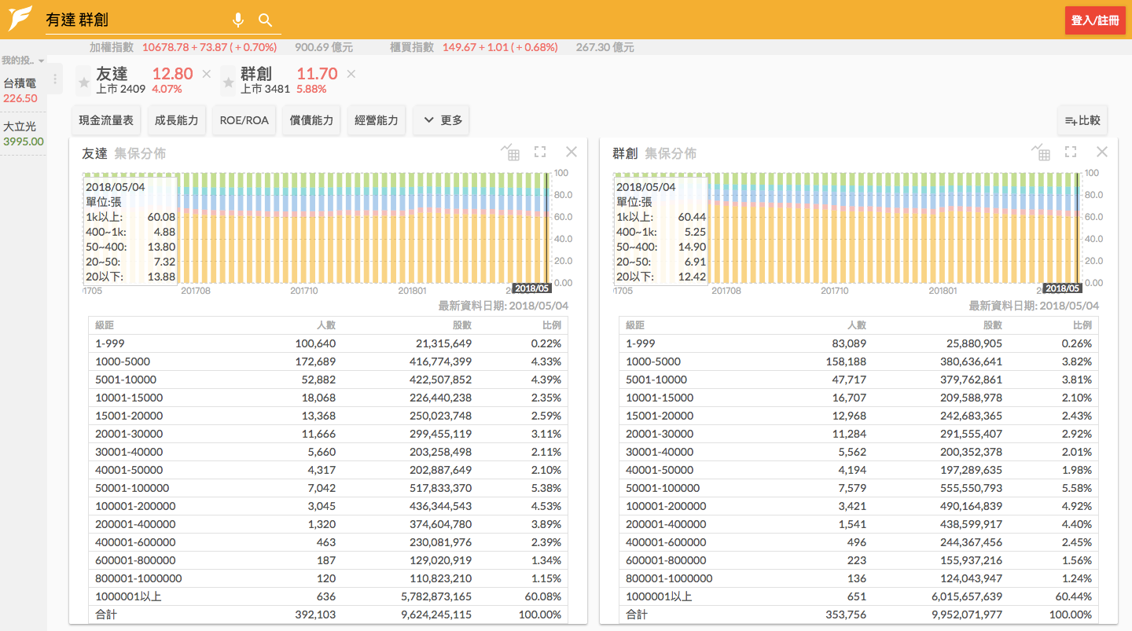Image resolution: width=1132 pixels, height=631 pixels.
Task: Click 267.30 億元 turnover value
Action: (x=605, y=47)
